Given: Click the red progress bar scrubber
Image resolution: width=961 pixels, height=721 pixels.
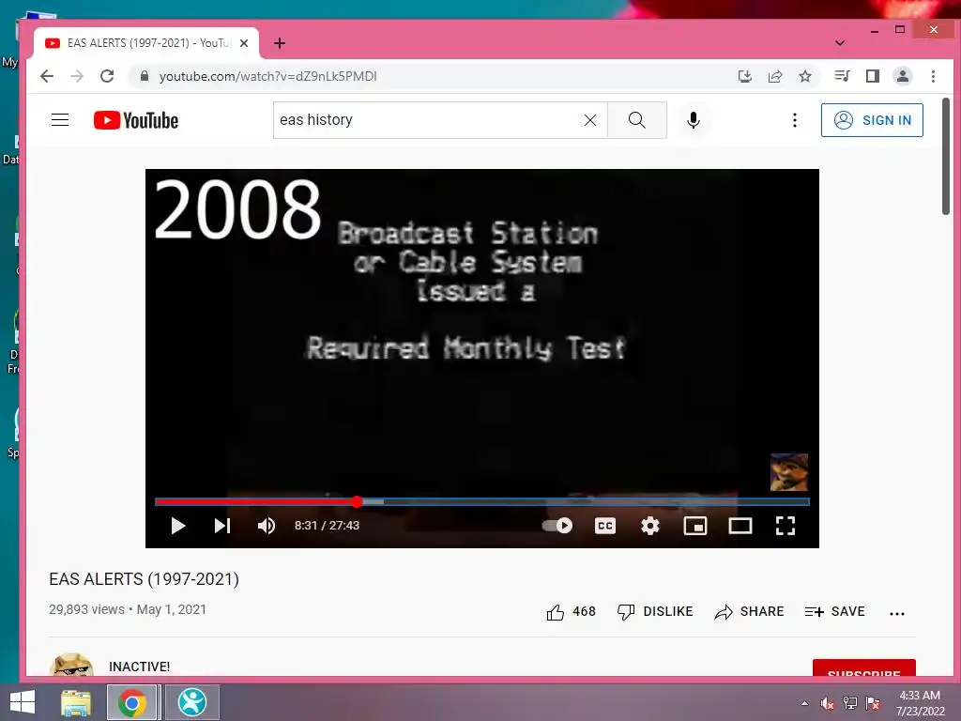Looking at the screenshot, I should coord(357,501).
